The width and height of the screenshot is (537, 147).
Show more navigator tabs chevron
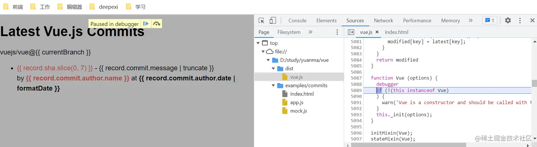(x=310, y=32)
